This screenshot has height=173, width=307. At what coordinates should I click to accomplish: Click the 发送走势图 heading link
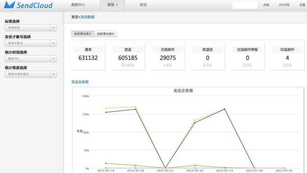(x=80, y=82)
